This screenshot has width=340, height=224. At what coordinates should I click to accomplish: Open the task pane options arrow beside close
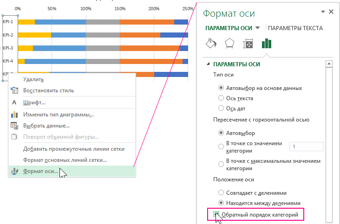coord(323,12)
